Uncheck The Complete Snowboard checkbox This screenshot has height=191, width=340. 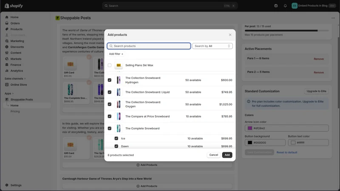pyautogui.click(x=110, y=129)
